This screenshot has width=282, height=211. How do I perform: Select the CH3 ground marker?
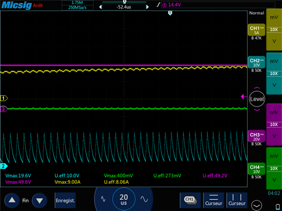pos(4,109)
